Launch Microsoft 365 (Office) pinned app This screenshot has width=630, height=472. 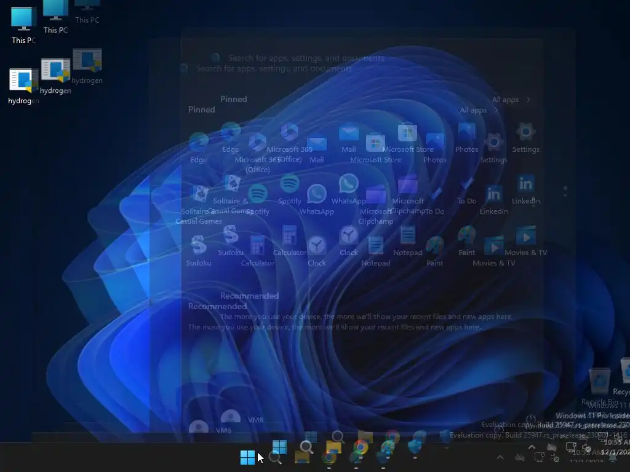(x=258, y=152)
